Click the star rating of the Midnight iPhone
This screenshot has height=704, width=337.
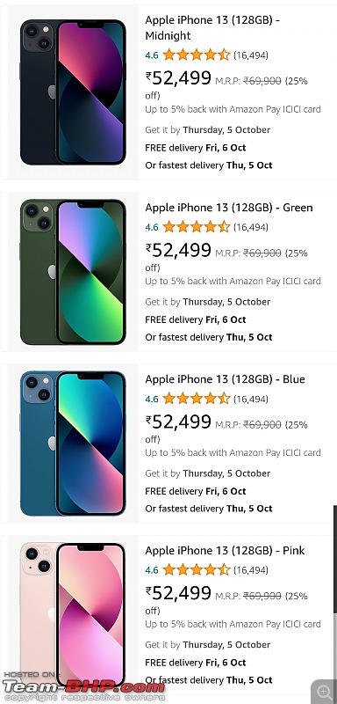(197, 55)
